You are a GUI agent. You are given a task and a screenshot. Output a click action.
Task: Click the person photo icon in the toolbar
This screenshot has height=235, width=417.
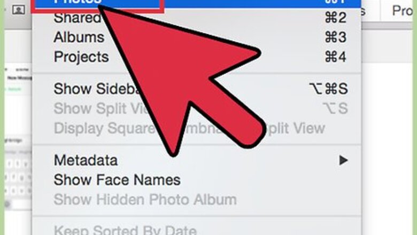pyautogui.click(x=19, y=10)
